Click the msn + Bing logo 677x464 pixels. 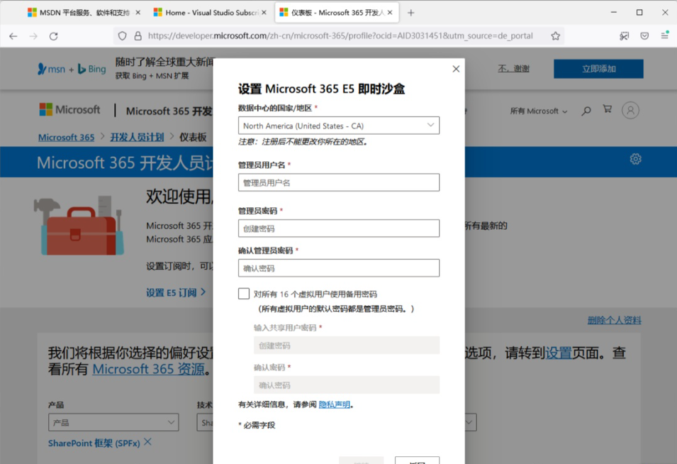tap(72, 69)
